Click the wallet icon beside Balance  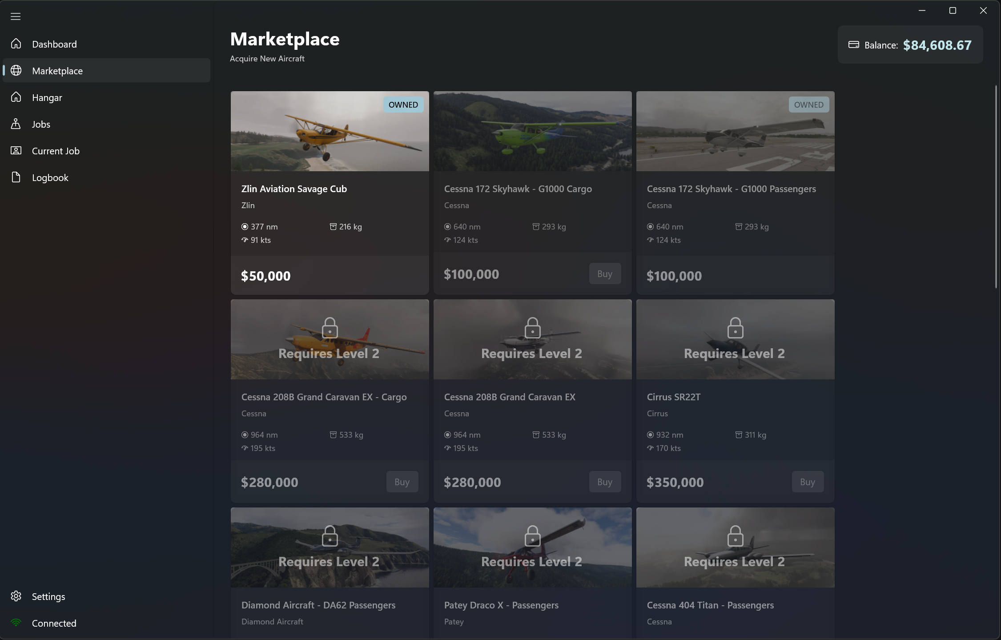(854, 44)
